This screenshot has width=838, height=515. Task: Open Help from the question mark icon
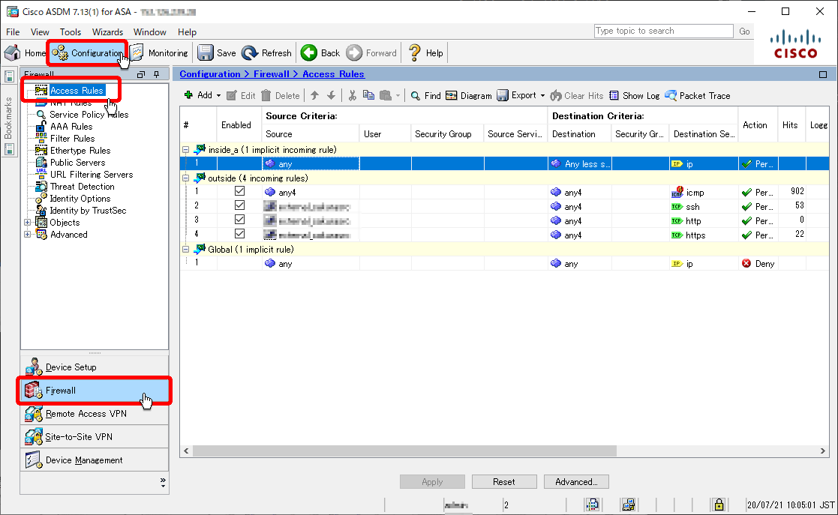425,53
